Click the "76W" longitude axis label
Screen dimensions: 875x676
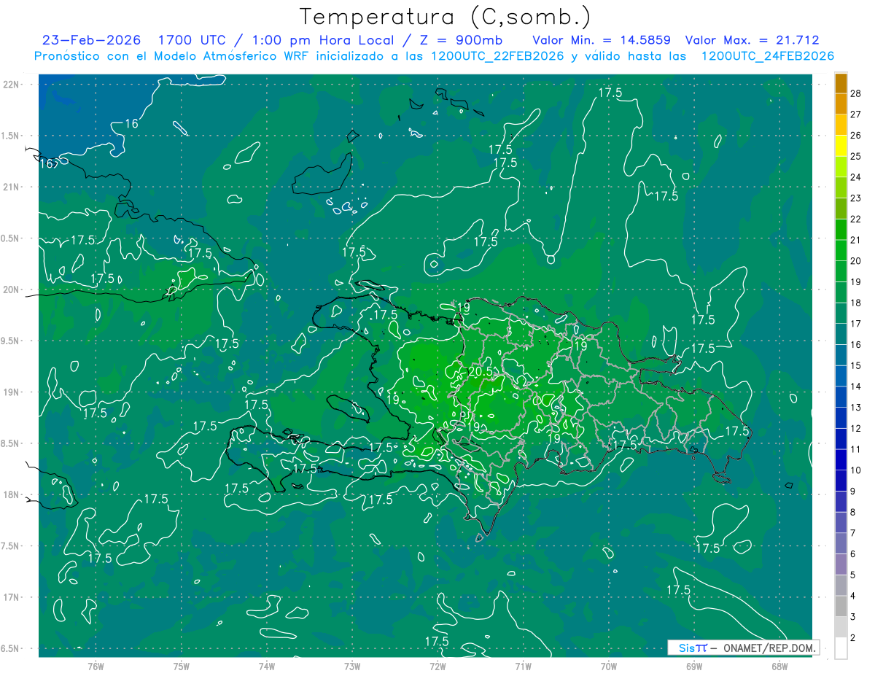(x=95, y=666)
